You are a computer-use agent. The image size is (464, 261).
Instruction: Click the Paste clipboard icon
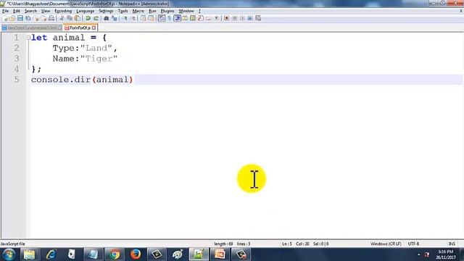(x=78, y=18)
